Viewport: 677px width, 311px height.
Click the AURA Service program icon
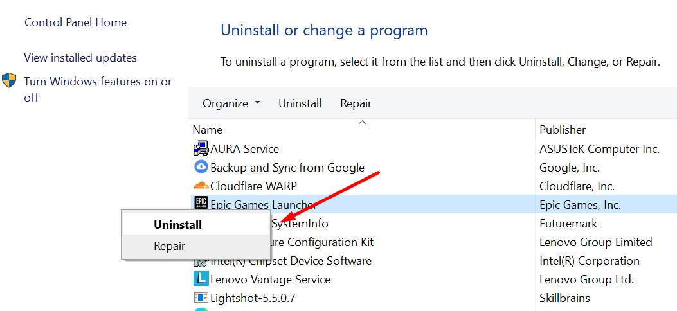tap(201, 149)
